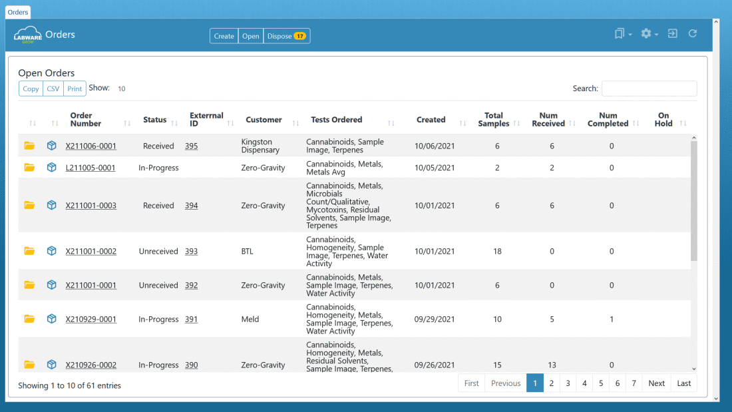The image size is (732, 412).
Task: Go to page 3 of orders
Action: point(568,383)
